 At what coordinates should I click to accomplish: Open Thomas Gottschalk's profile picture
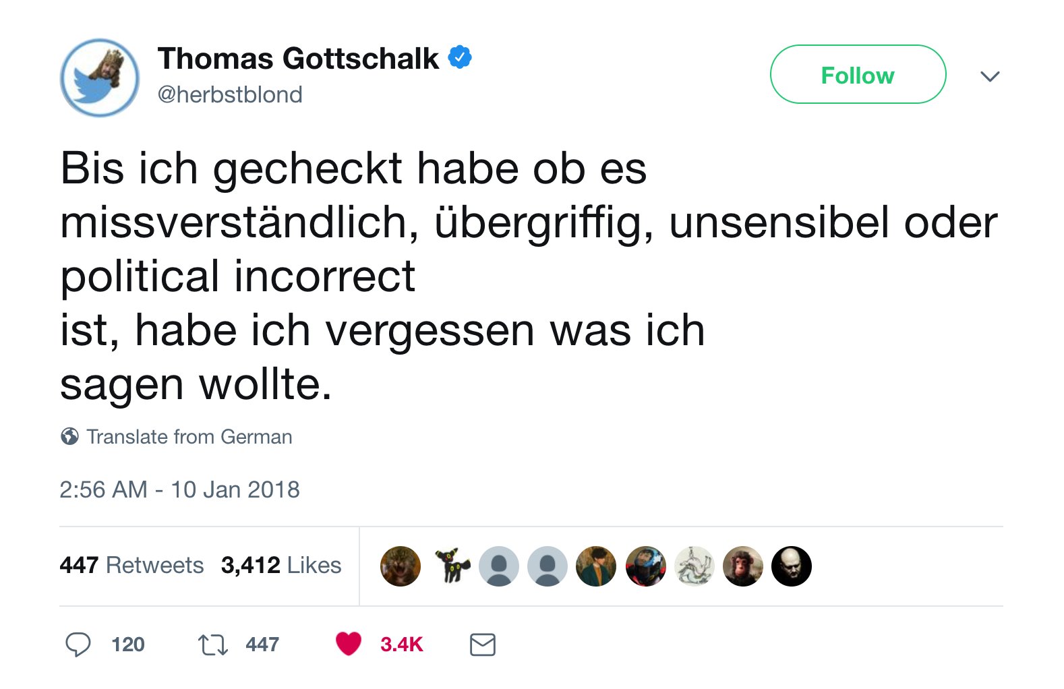click(x=100, y=78)
